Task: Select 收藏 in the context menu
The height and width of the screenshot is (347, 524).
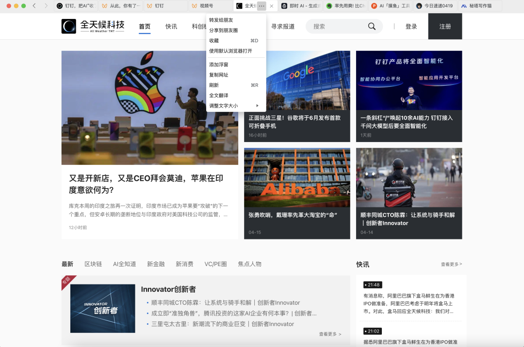Action: click(x=236, y=41)
